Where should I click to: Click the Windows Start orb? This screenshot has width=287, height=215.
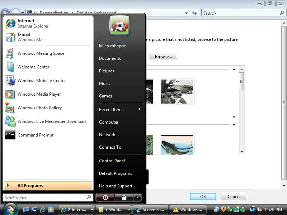[x=10, y=209]
